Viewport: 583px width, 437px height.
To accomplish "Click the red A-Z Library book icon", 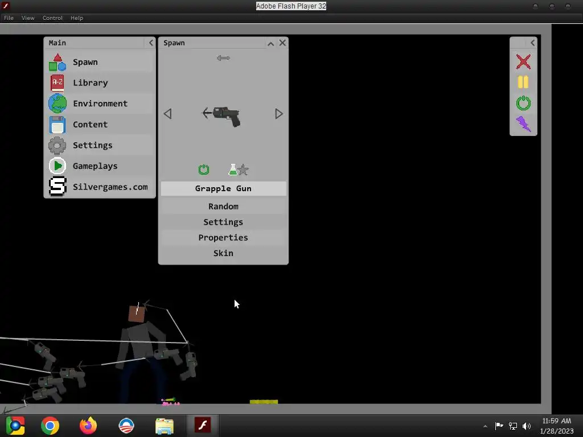I will [x=58, y=83].
